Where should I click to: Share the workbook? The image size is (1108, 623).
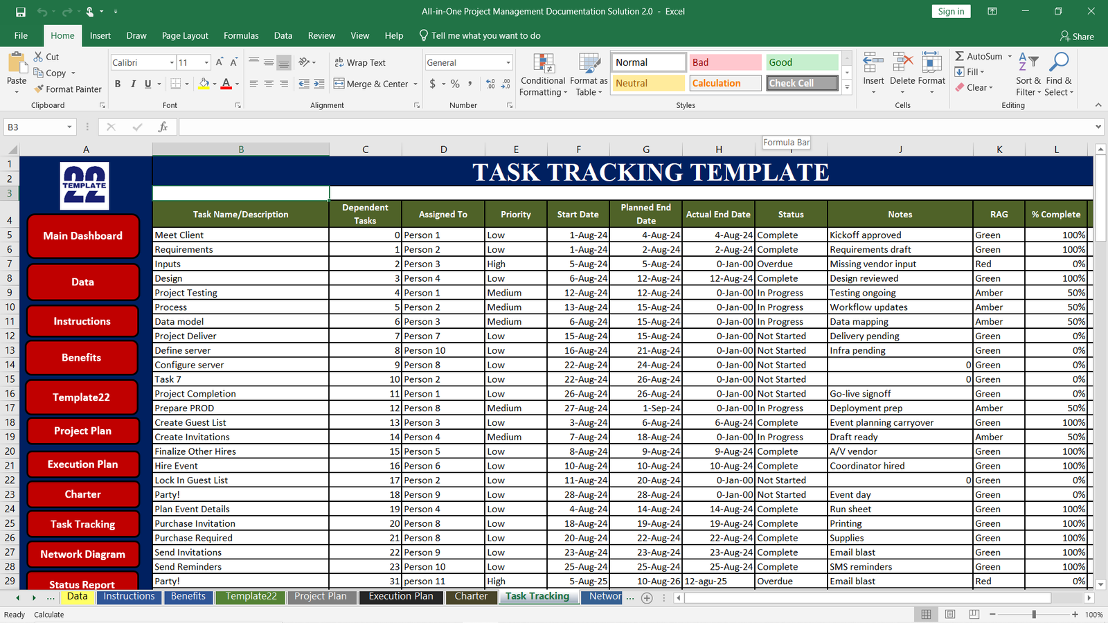[x=1078, y=36]
